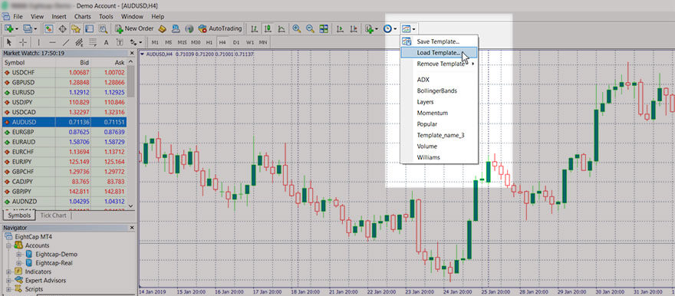This screenshot has height=296, width=675.
Task: Select the cursor arrow tool
Action: click(9, 42)
